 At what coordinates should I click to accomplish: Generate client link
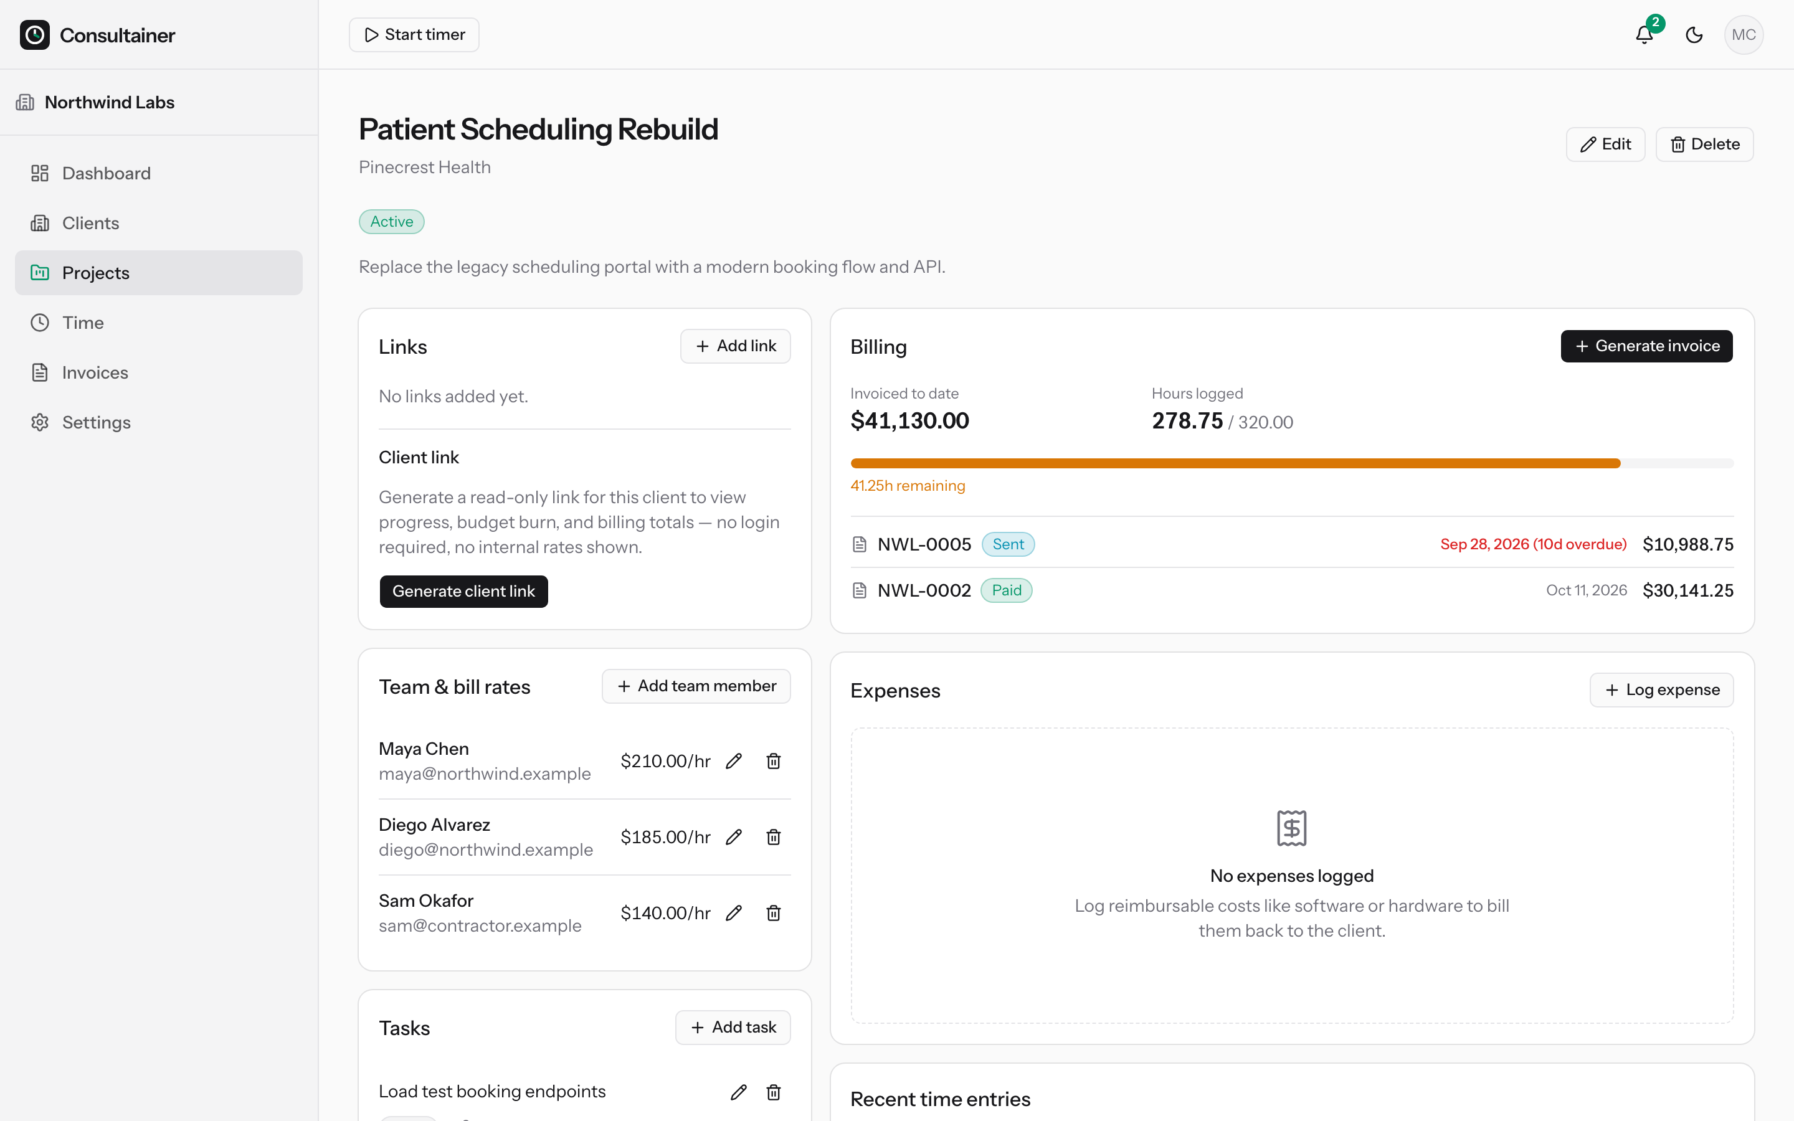point(463,591)
